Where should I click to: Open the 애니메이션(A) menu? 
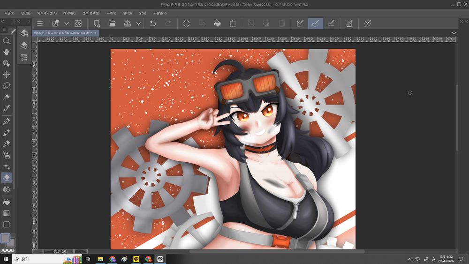(47, 13)
